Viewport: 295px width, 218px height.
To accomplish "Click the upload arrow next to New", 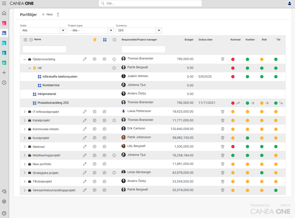I will pos(58,15).
